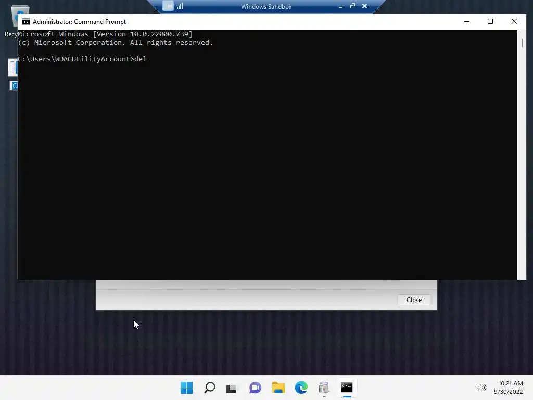
Task: Click the 'Windows Sandbox' title text
Action: 266,6
